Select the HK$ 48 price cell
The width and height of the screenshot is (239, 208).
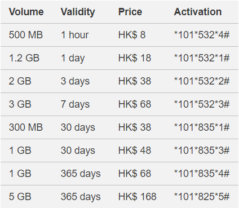135,151
